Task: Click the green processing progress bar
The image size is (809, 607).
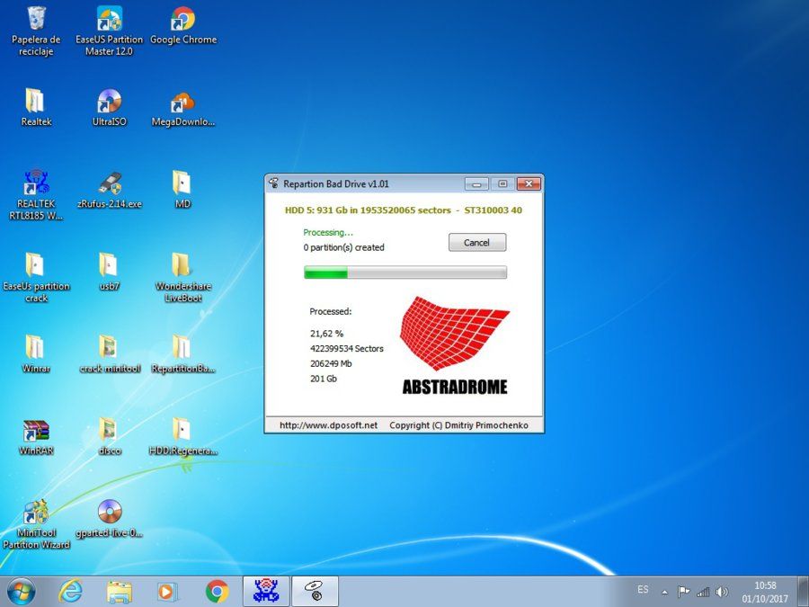Action: tap(405, 272)
